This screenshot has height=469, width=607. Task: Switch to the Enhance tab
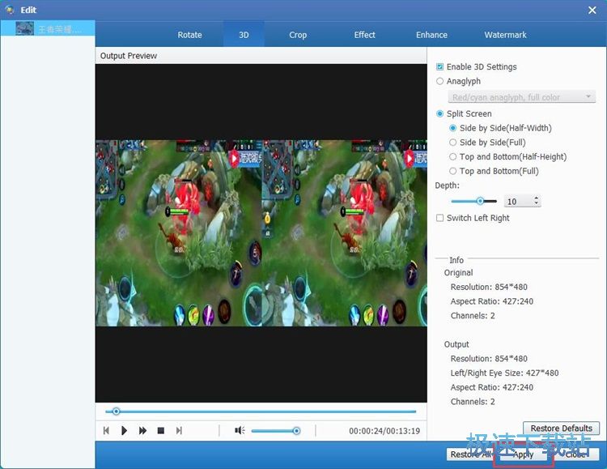pyautogui.click(x=431, y=35)
